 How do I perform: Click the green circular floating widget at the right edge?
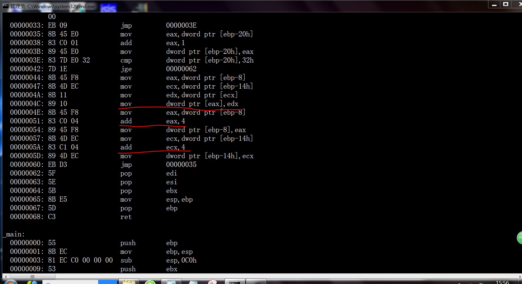tap(519, 238)
